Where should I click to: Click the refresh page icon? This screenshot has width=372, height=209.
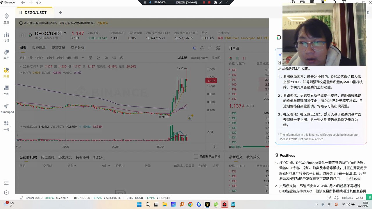tap(39, 2)
